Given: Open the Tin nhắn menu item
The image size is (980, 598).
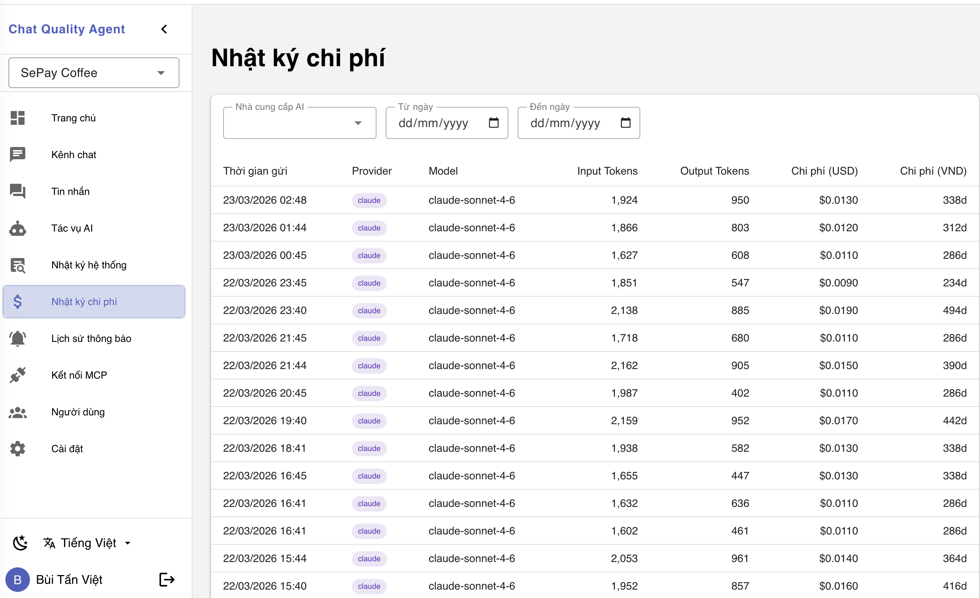Looking at the screenshot, I should [71, 191].
